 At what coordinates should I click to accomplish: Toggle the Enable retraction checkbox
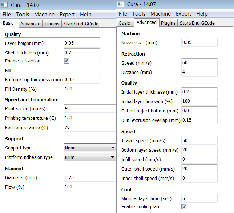click(66, 61)
